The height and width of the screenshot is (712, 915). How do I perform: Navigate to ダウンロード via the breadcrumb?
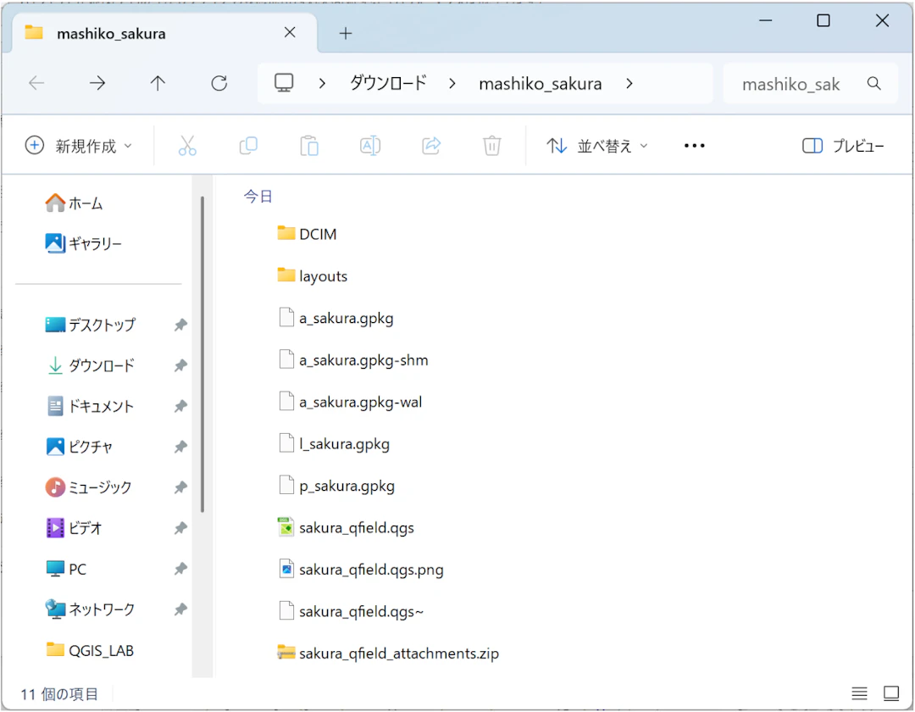[x=387, y=83]
